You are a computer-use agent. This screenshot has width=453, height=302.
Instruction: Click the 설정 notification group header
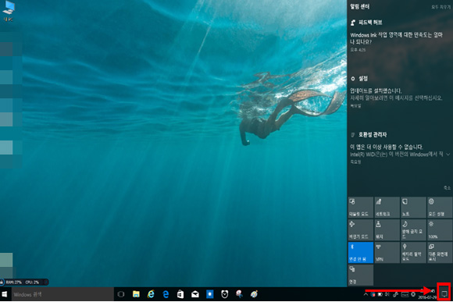click(359, 79)
